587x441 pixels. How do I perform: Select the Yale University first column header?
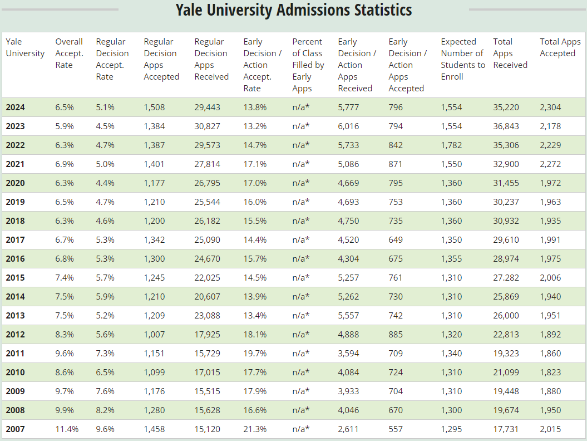tap(25, 47)
